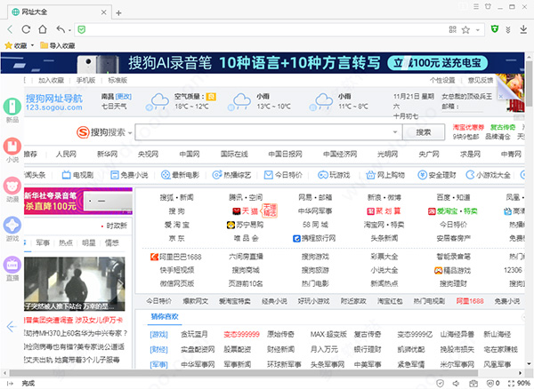534x389 pixels.
Task: Click the 搜狗AI录音笔 banner ad
Action: click(x=263, y=63)
